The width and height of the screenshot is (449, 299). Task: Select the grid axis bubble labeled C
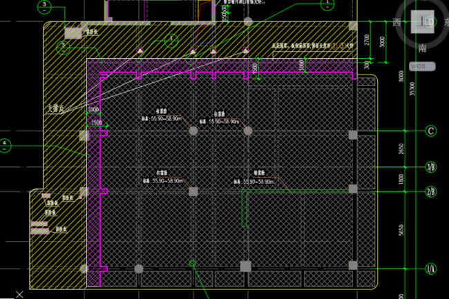click(430, 131)
